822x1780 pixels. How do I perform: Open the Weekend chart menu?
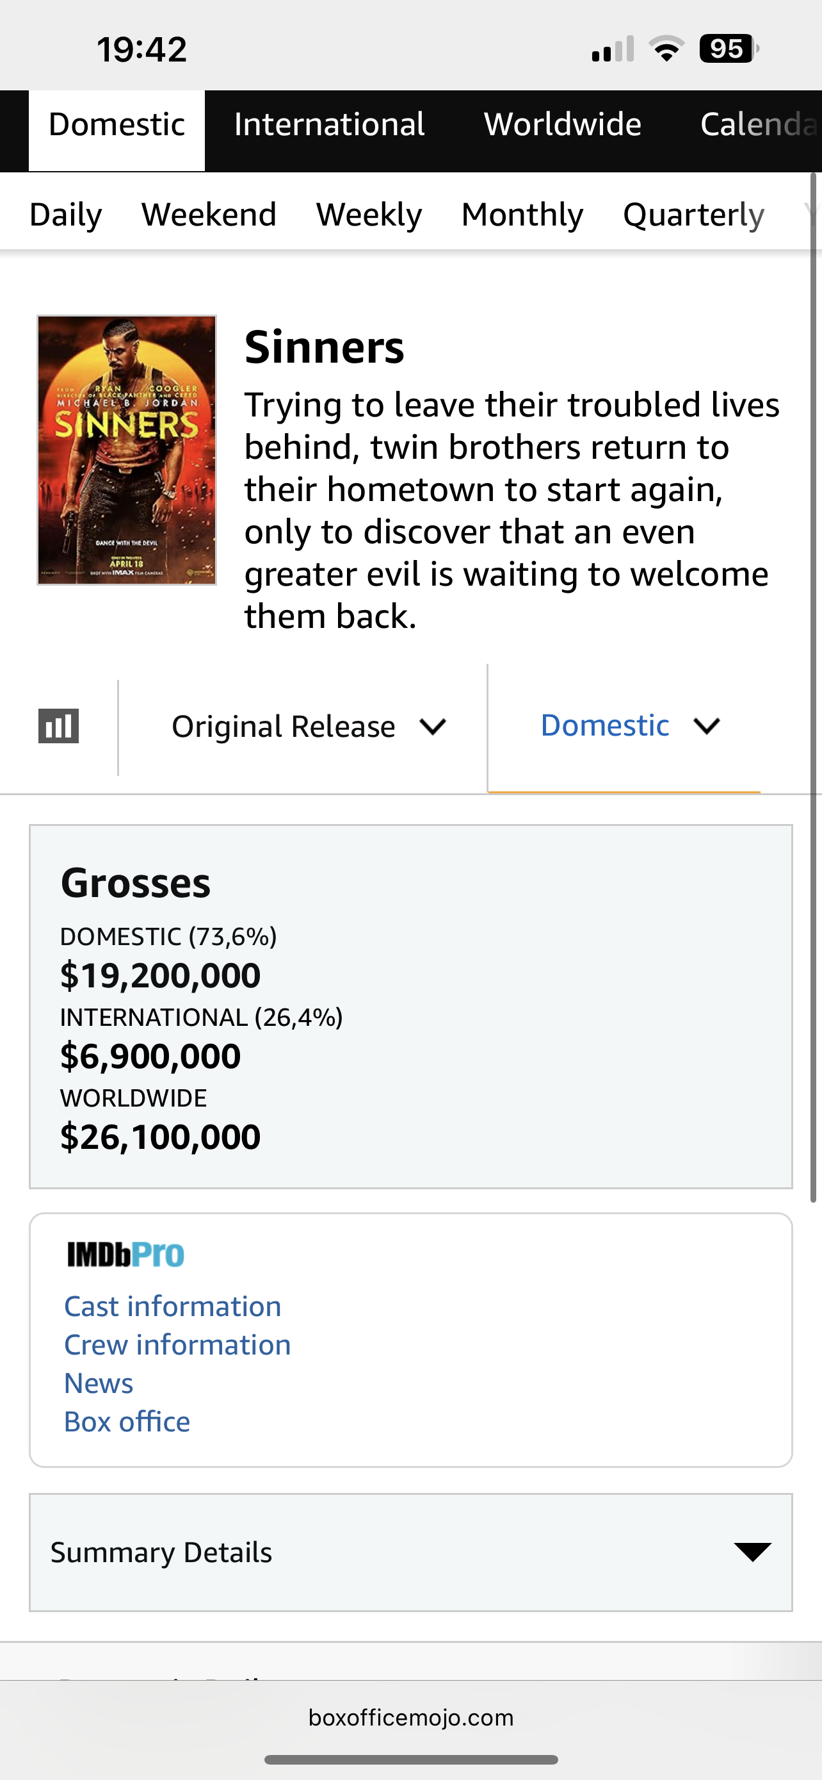click(x=209, y=214)
